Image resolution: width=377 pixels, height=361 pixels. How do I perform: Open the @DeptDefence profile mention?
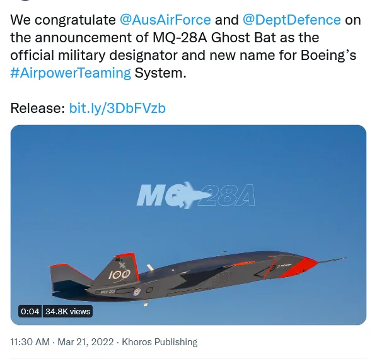tap(292, 20)
